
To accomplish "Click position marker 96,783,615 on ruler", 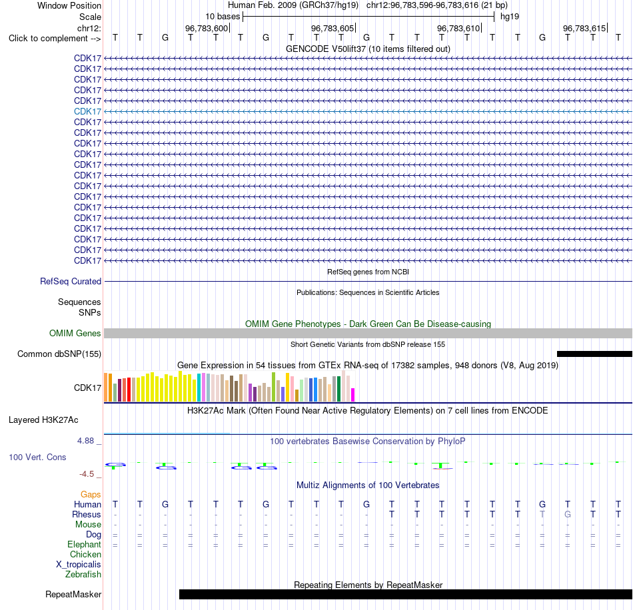I will [585, 28].
